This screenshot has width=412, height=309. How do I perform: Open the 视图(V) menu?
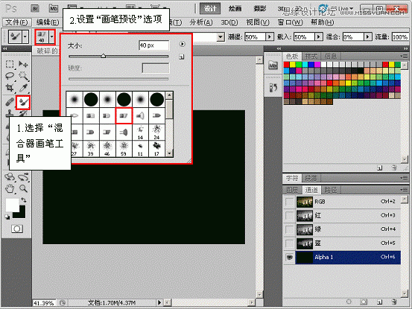coord(258,22)
